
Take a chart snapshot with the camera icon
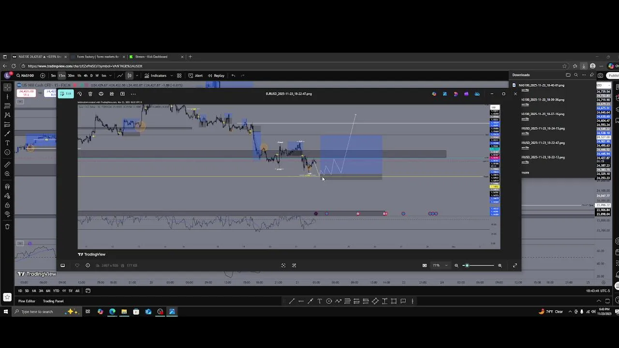(x=600, y=75)
